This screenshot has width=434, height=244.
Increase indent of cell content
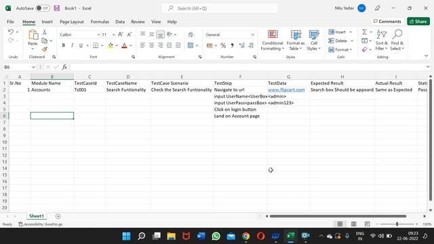178,45
